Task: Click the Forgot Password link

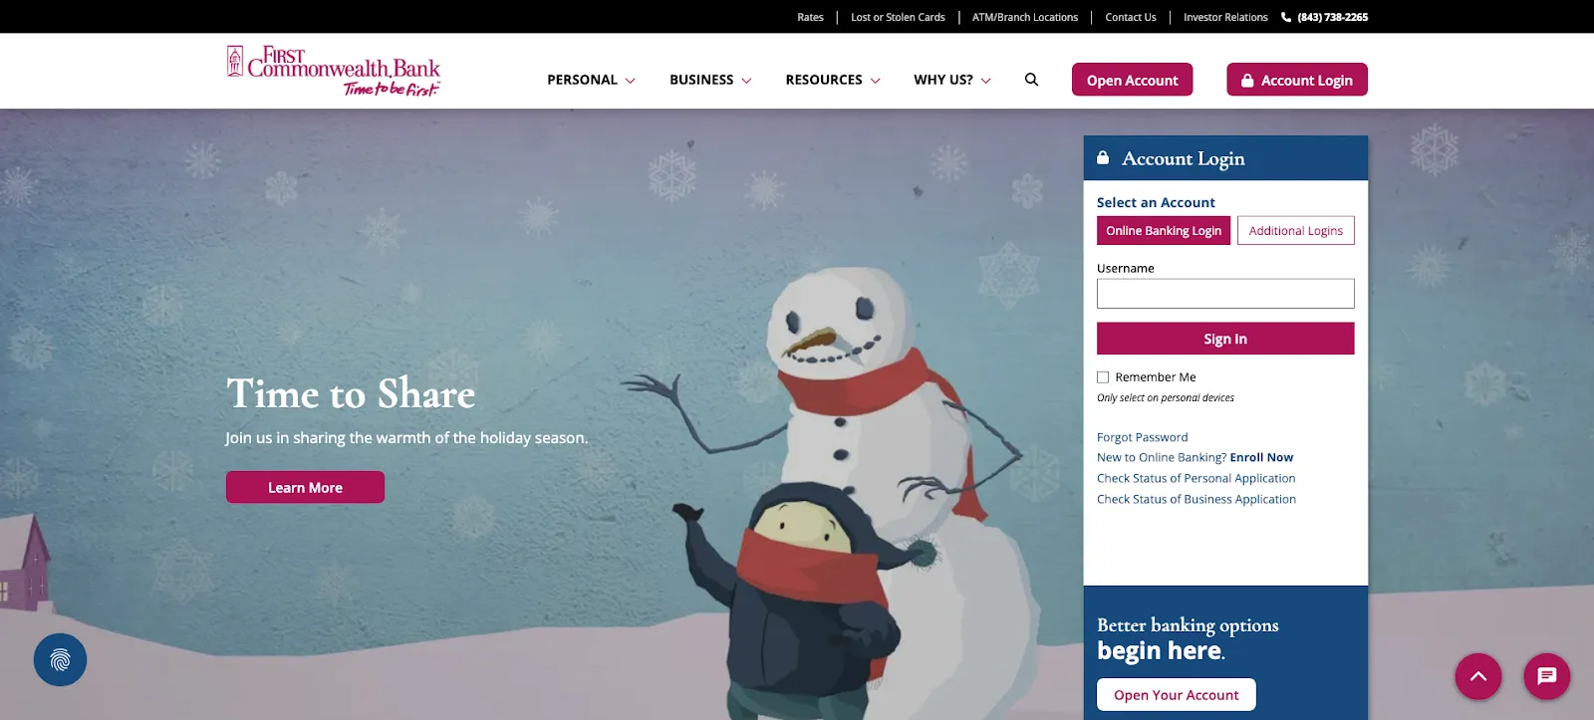Action: [1142, 437]
